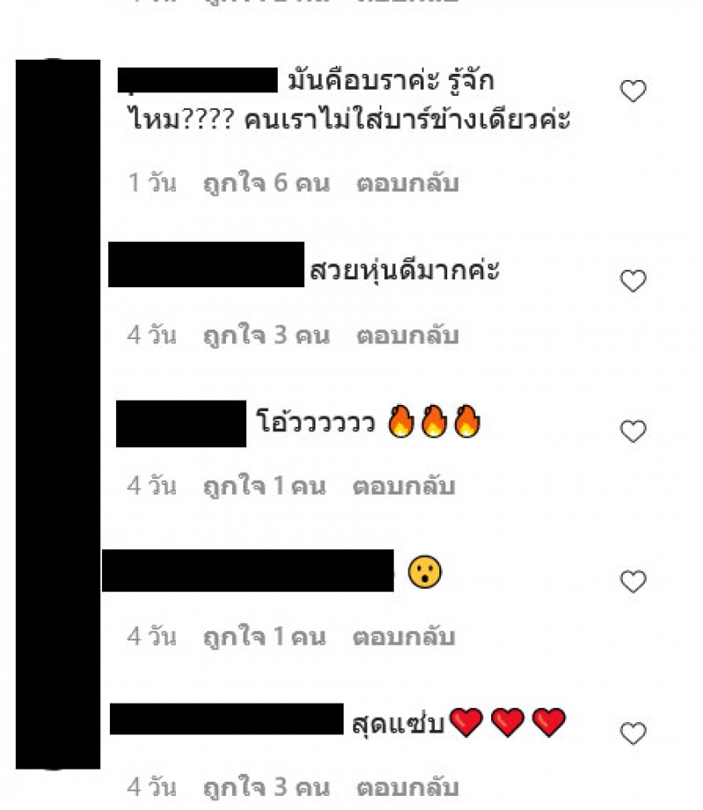The image size is (703, 810).
Task: View 3 likes on 'สวยหุ่นดีมากค่ะ' comment
Action: (x=266, y=336)
